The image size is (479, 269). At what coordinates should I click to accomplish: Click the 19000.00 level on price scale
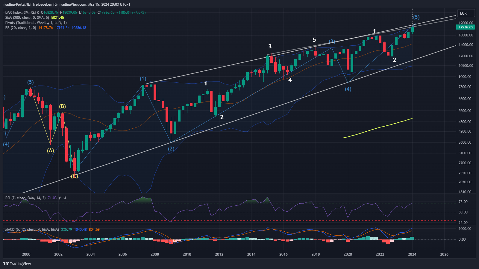(466, 23)
